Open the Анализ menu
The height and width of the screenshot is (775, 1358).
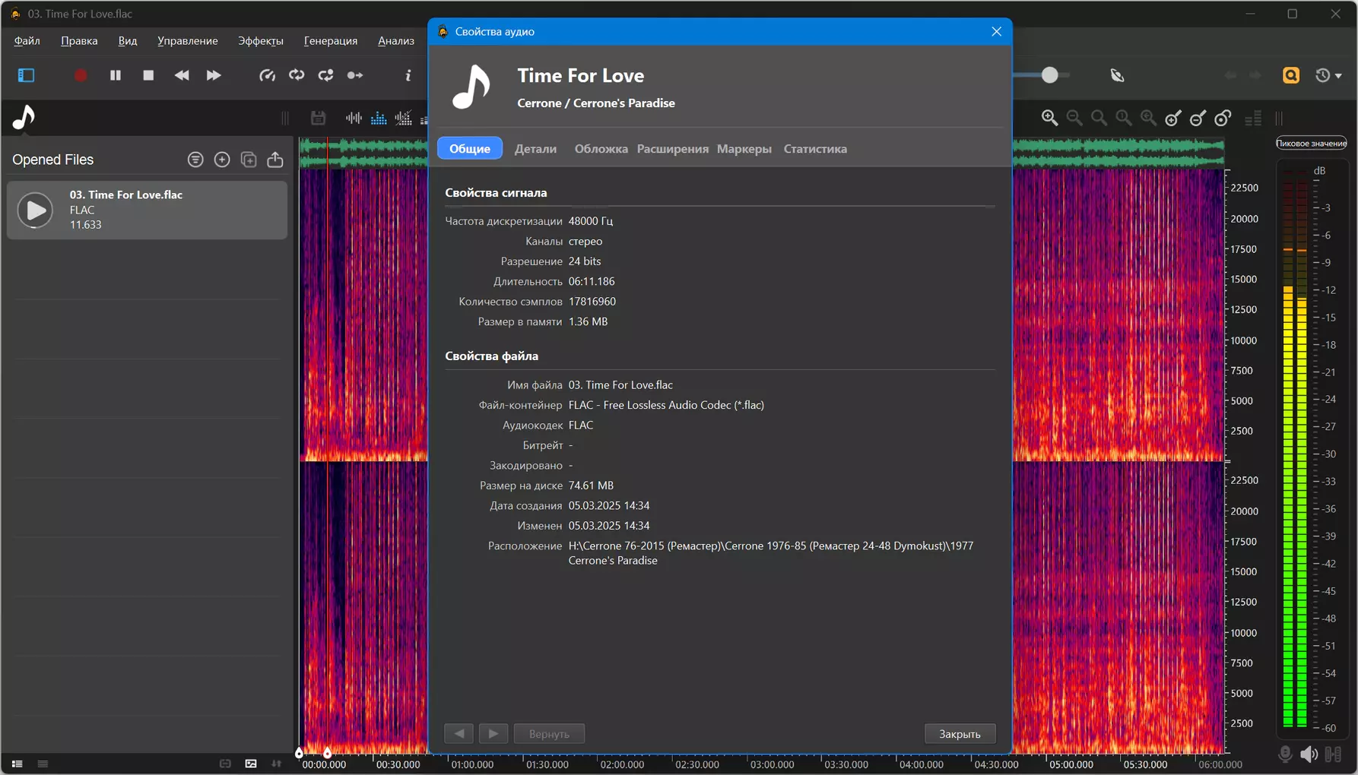pos(395,41)
